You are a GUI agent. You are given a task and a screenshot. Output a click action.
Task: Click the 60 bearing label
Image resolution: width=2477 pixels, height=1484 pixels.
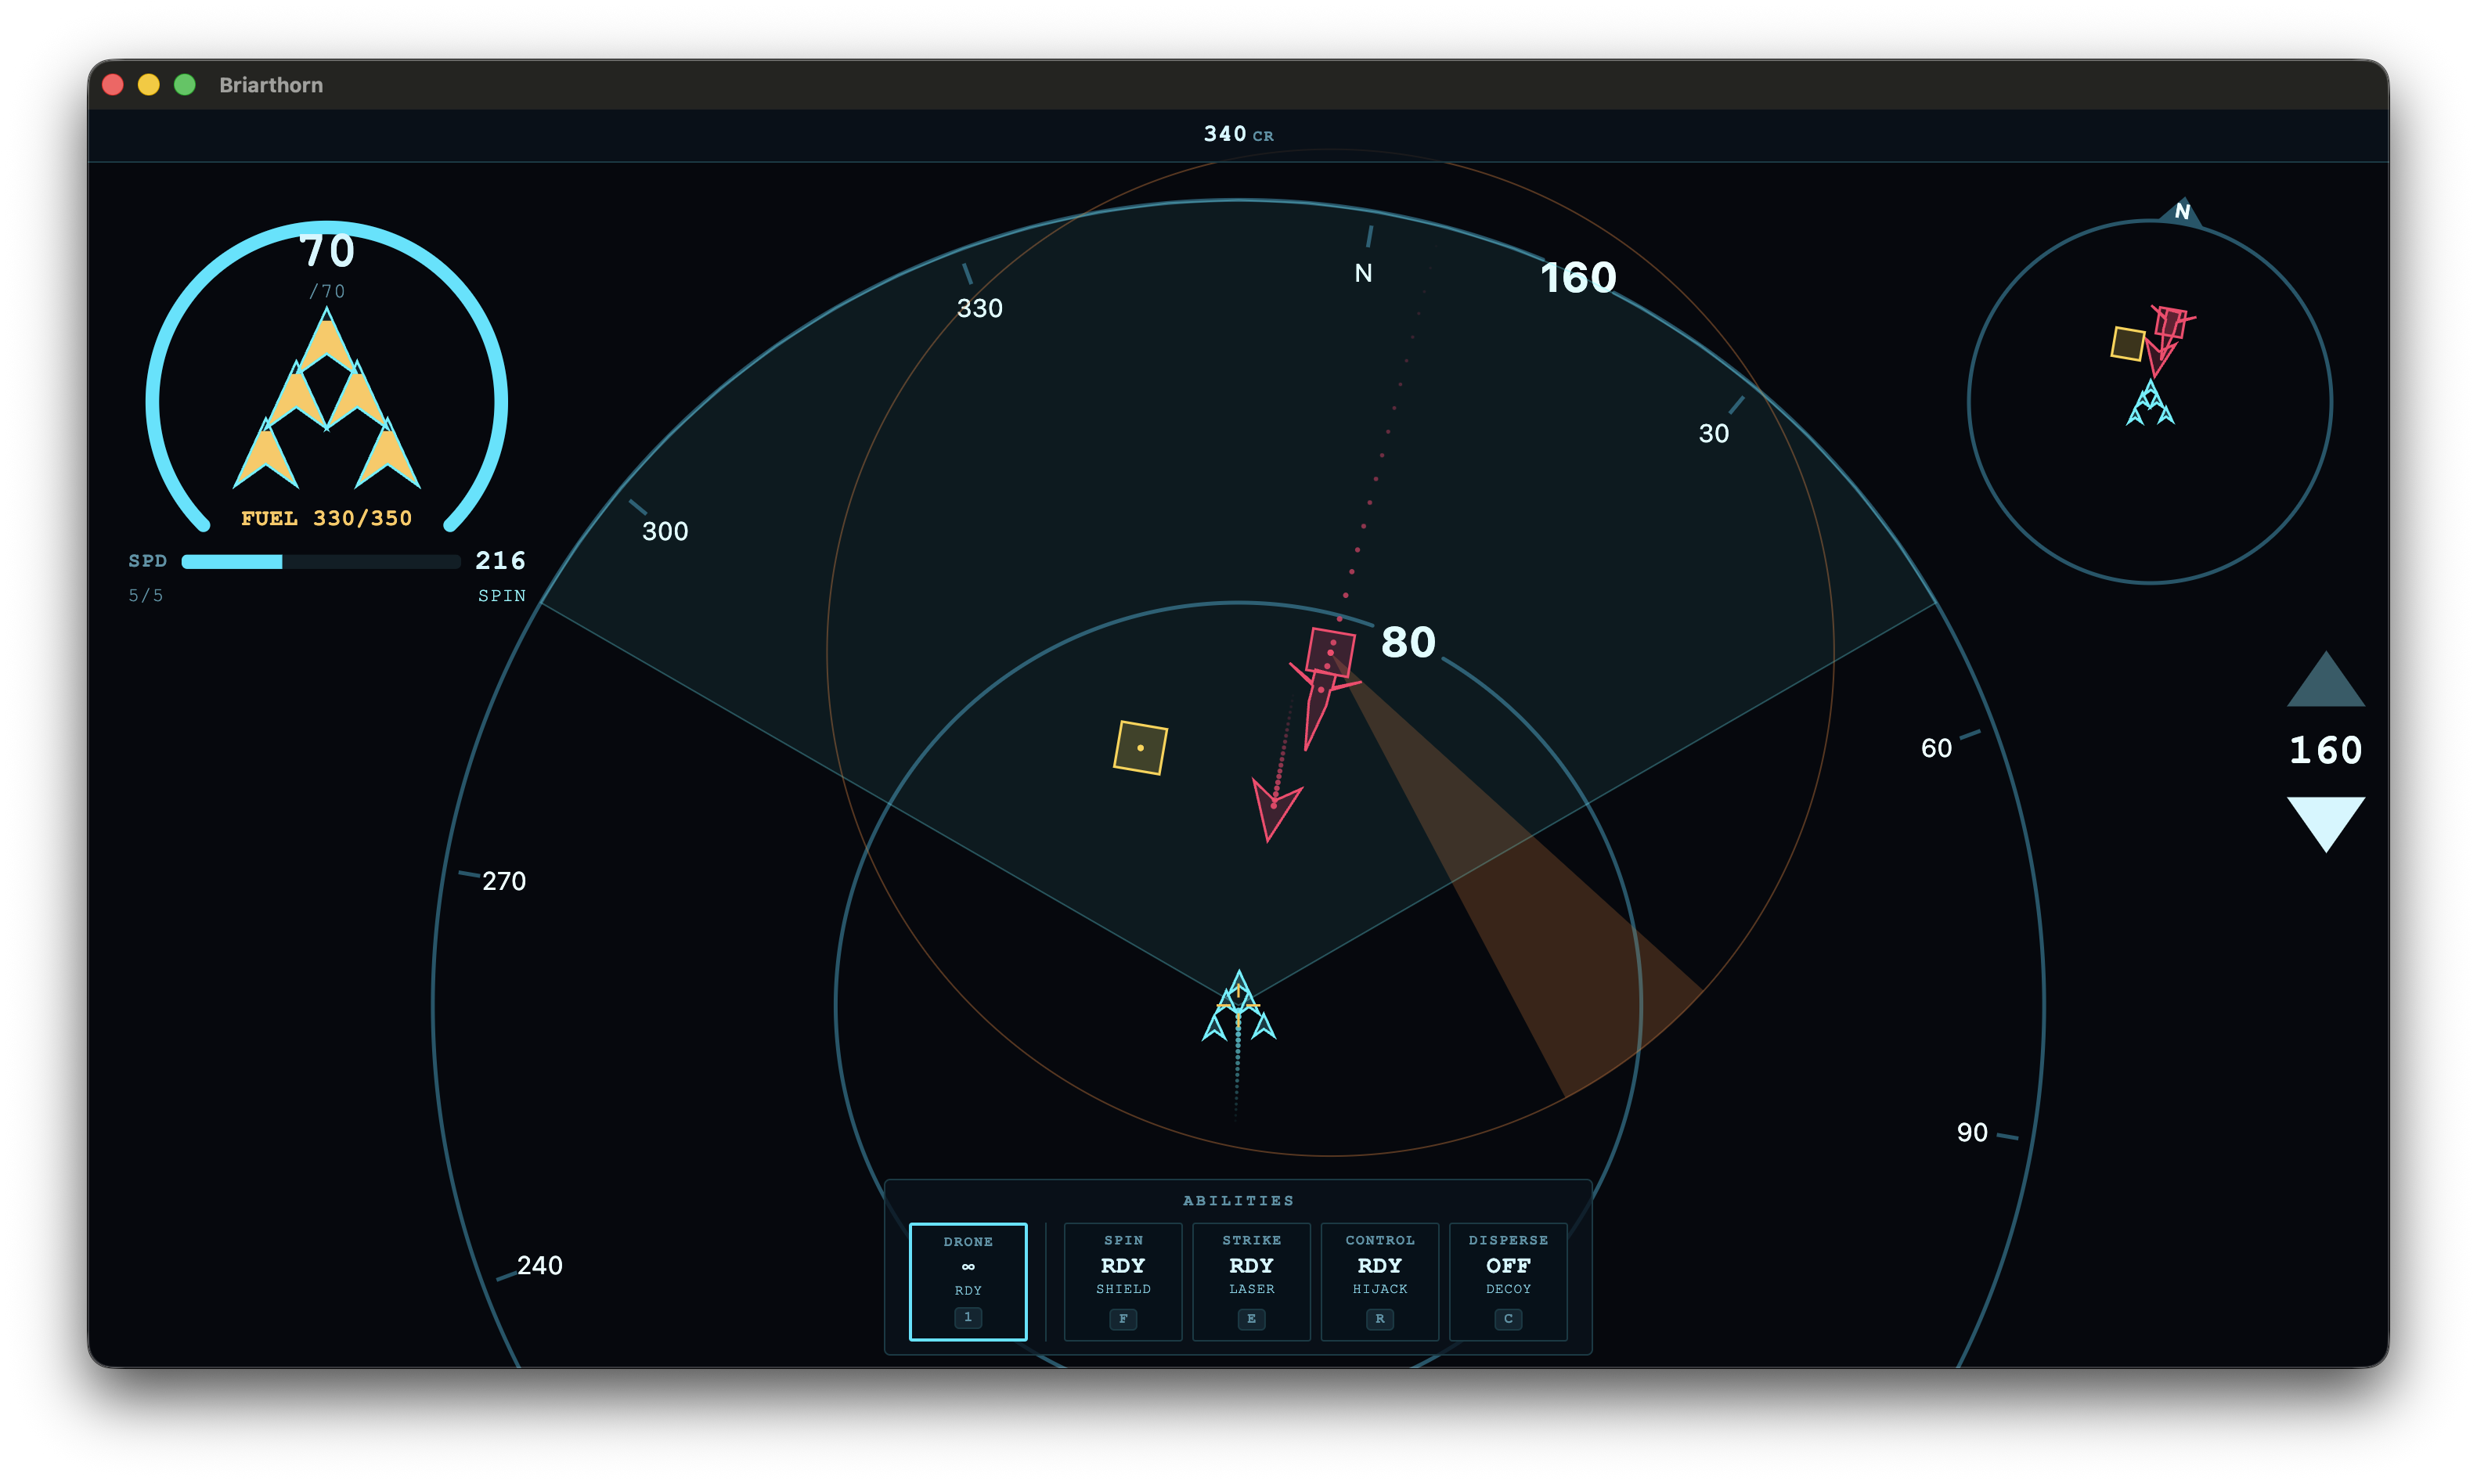click(x=1935, y=748)
